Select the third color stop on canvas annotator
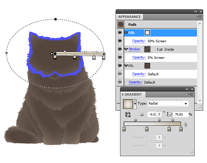Image resolution: width=207 pixels, height=163 pixels. click(x=94, y=57)
